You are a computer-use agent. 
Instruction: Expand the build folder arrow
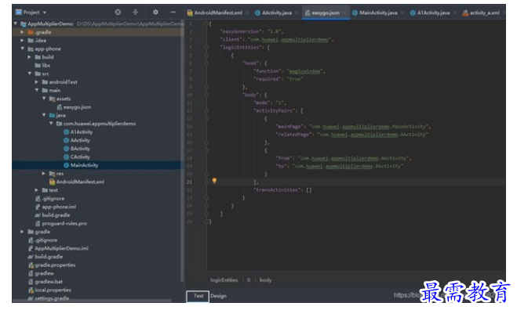pos(29,57)
